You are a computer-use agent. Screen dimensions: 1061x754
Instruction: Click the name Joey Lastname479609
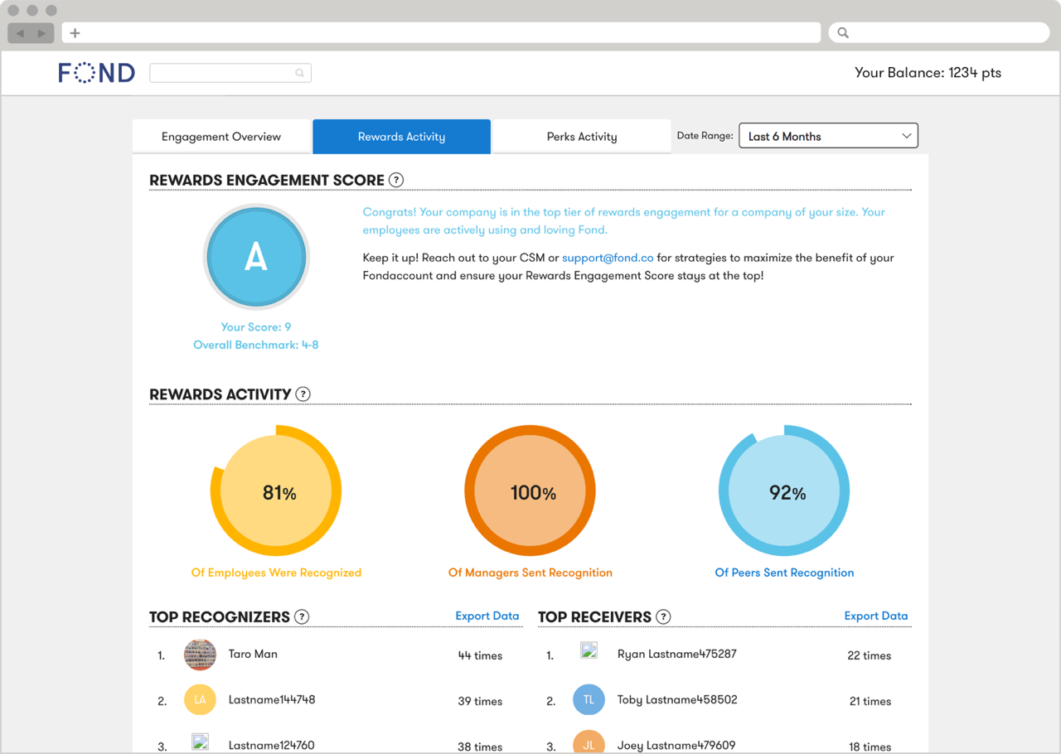click(x=676, y=745)
